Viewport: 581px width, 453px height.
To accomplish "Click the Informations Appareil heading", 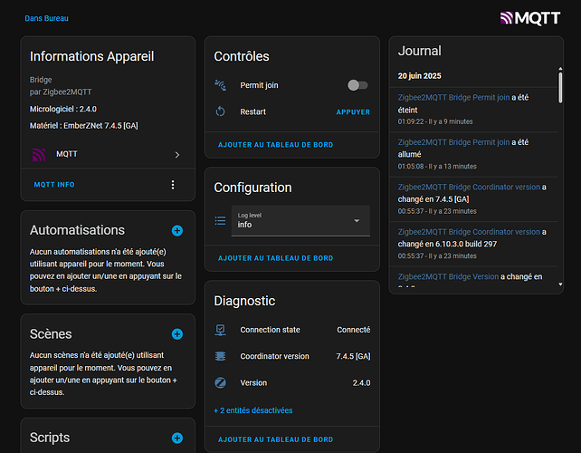I will 92,56.
